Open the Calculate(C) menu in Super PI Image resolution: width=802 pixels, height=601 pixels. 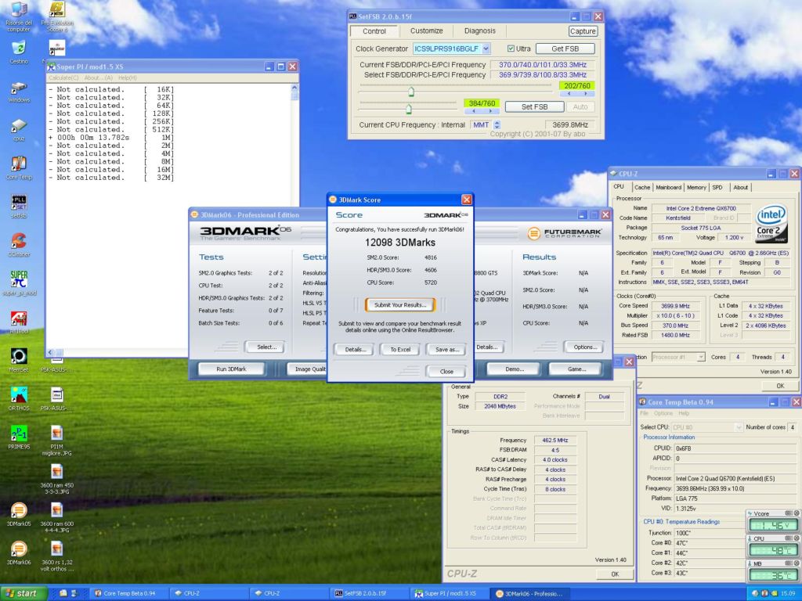[x=63, y=77]
